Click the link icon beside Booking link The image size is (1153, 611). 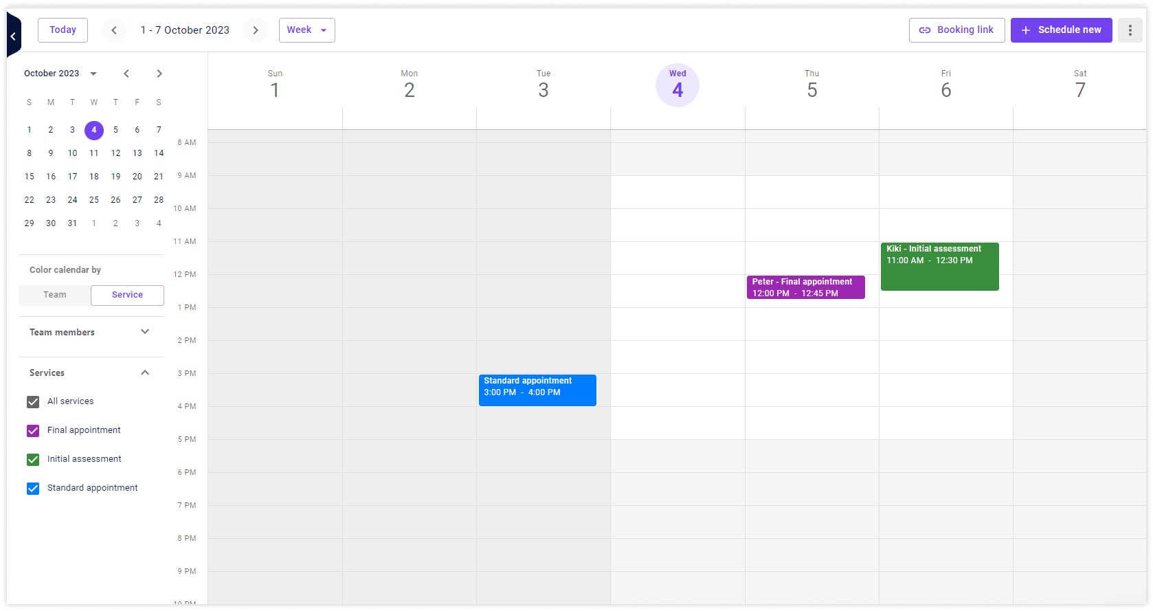925,30
